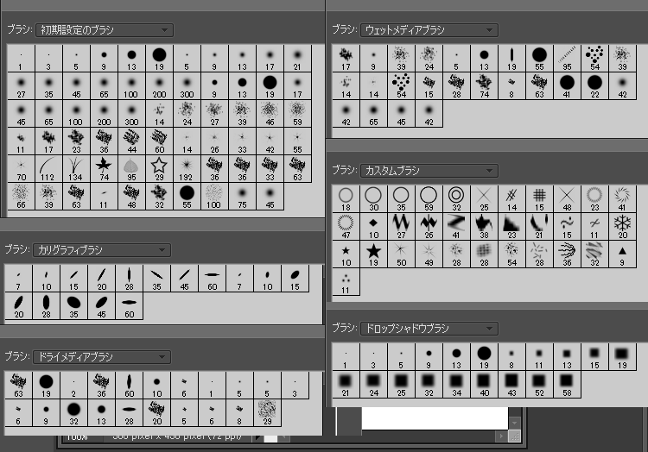648x452 pixels.
Task: Select the square shadow brush 40 in drop shadow
Action: 484,385
